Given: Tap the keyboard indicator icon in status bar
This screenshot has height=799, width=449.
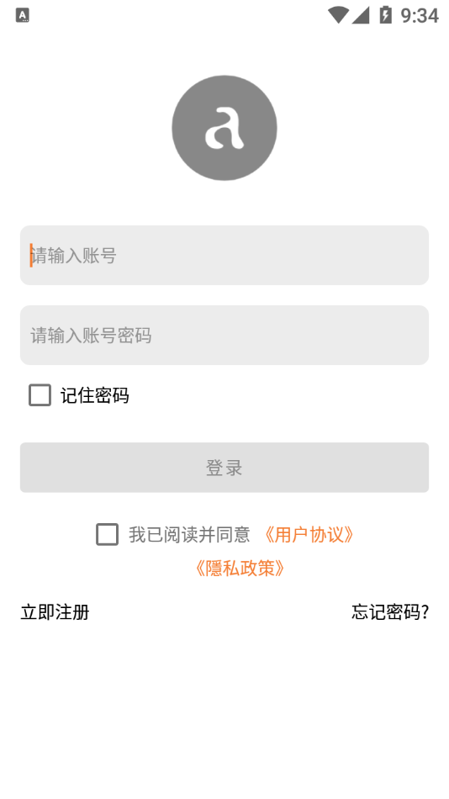Looking at the screenshot, I should (x=23, y=15).
